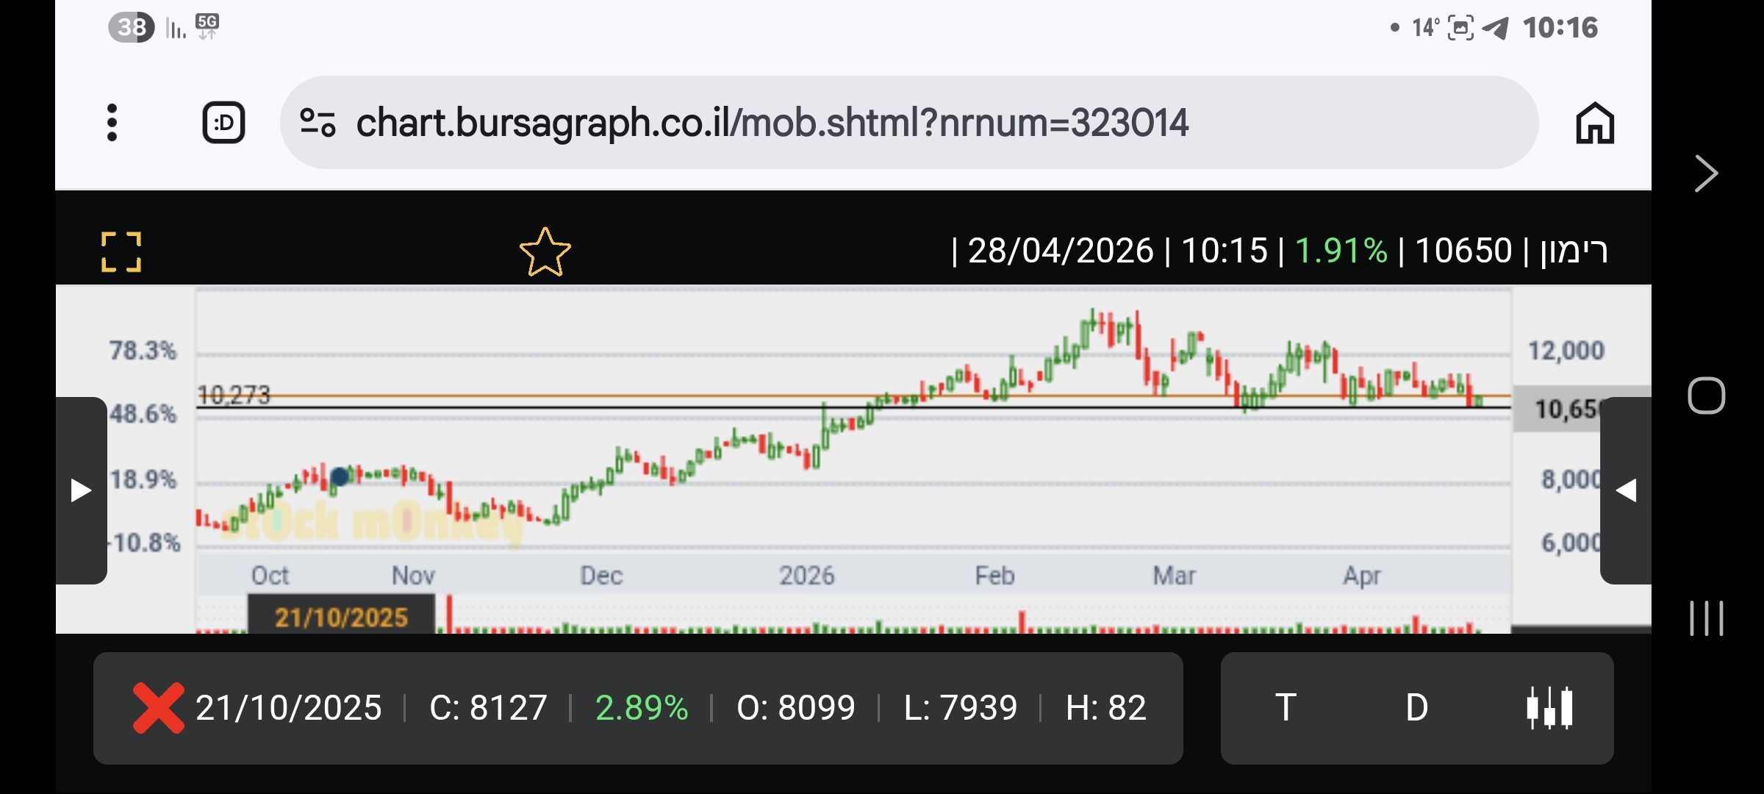Expand the left side panel arrow
Viewport: 1764px width, 794px height.
81,490
